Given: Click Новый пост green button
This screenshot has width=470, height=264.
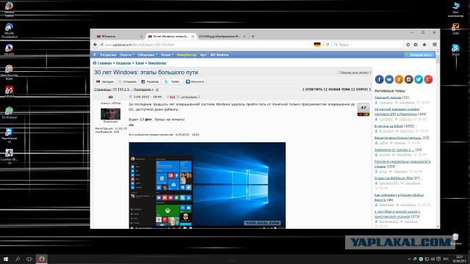Looking at the screenshot, I should pos(419,55).
